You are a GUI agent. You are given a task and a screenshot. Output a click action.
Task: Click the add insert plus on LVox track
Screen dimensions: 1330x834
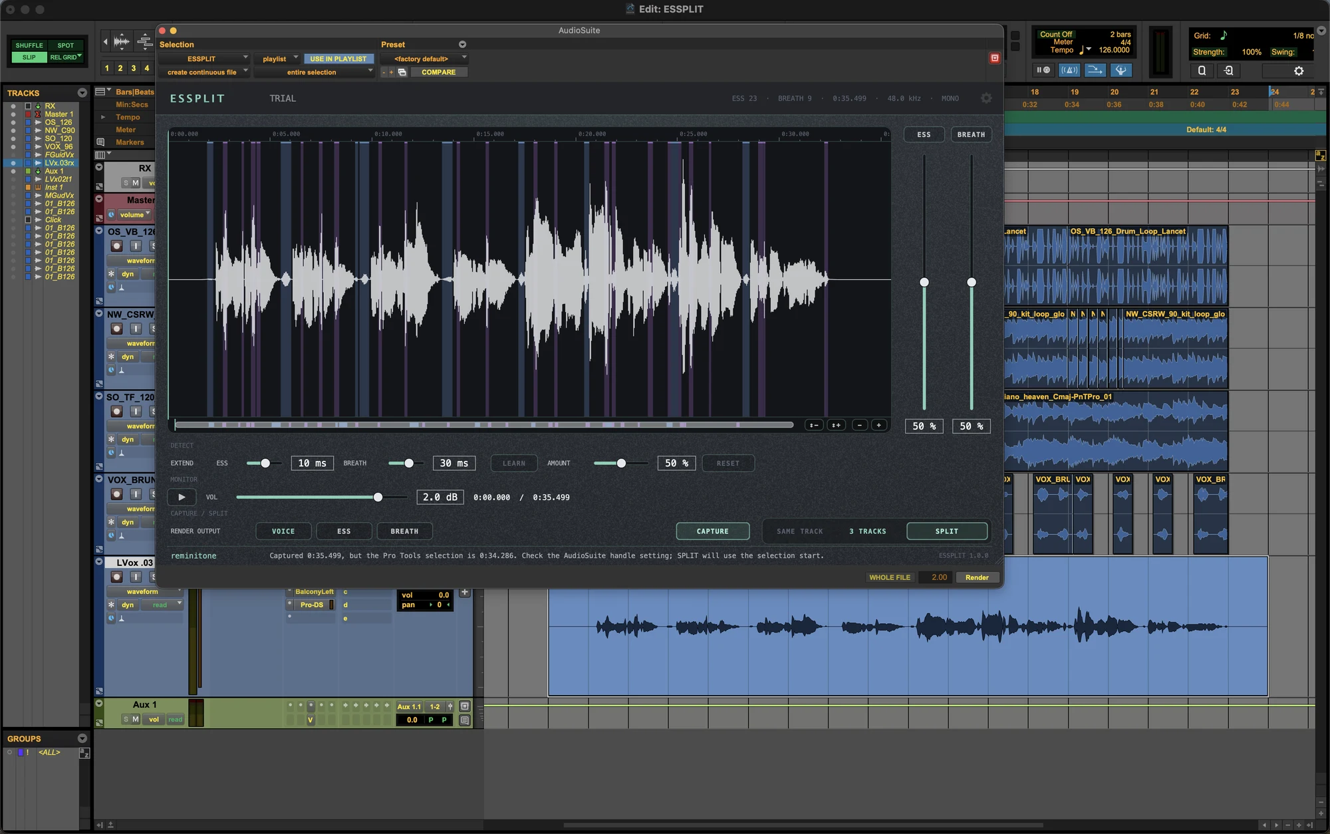pos(465,593)
